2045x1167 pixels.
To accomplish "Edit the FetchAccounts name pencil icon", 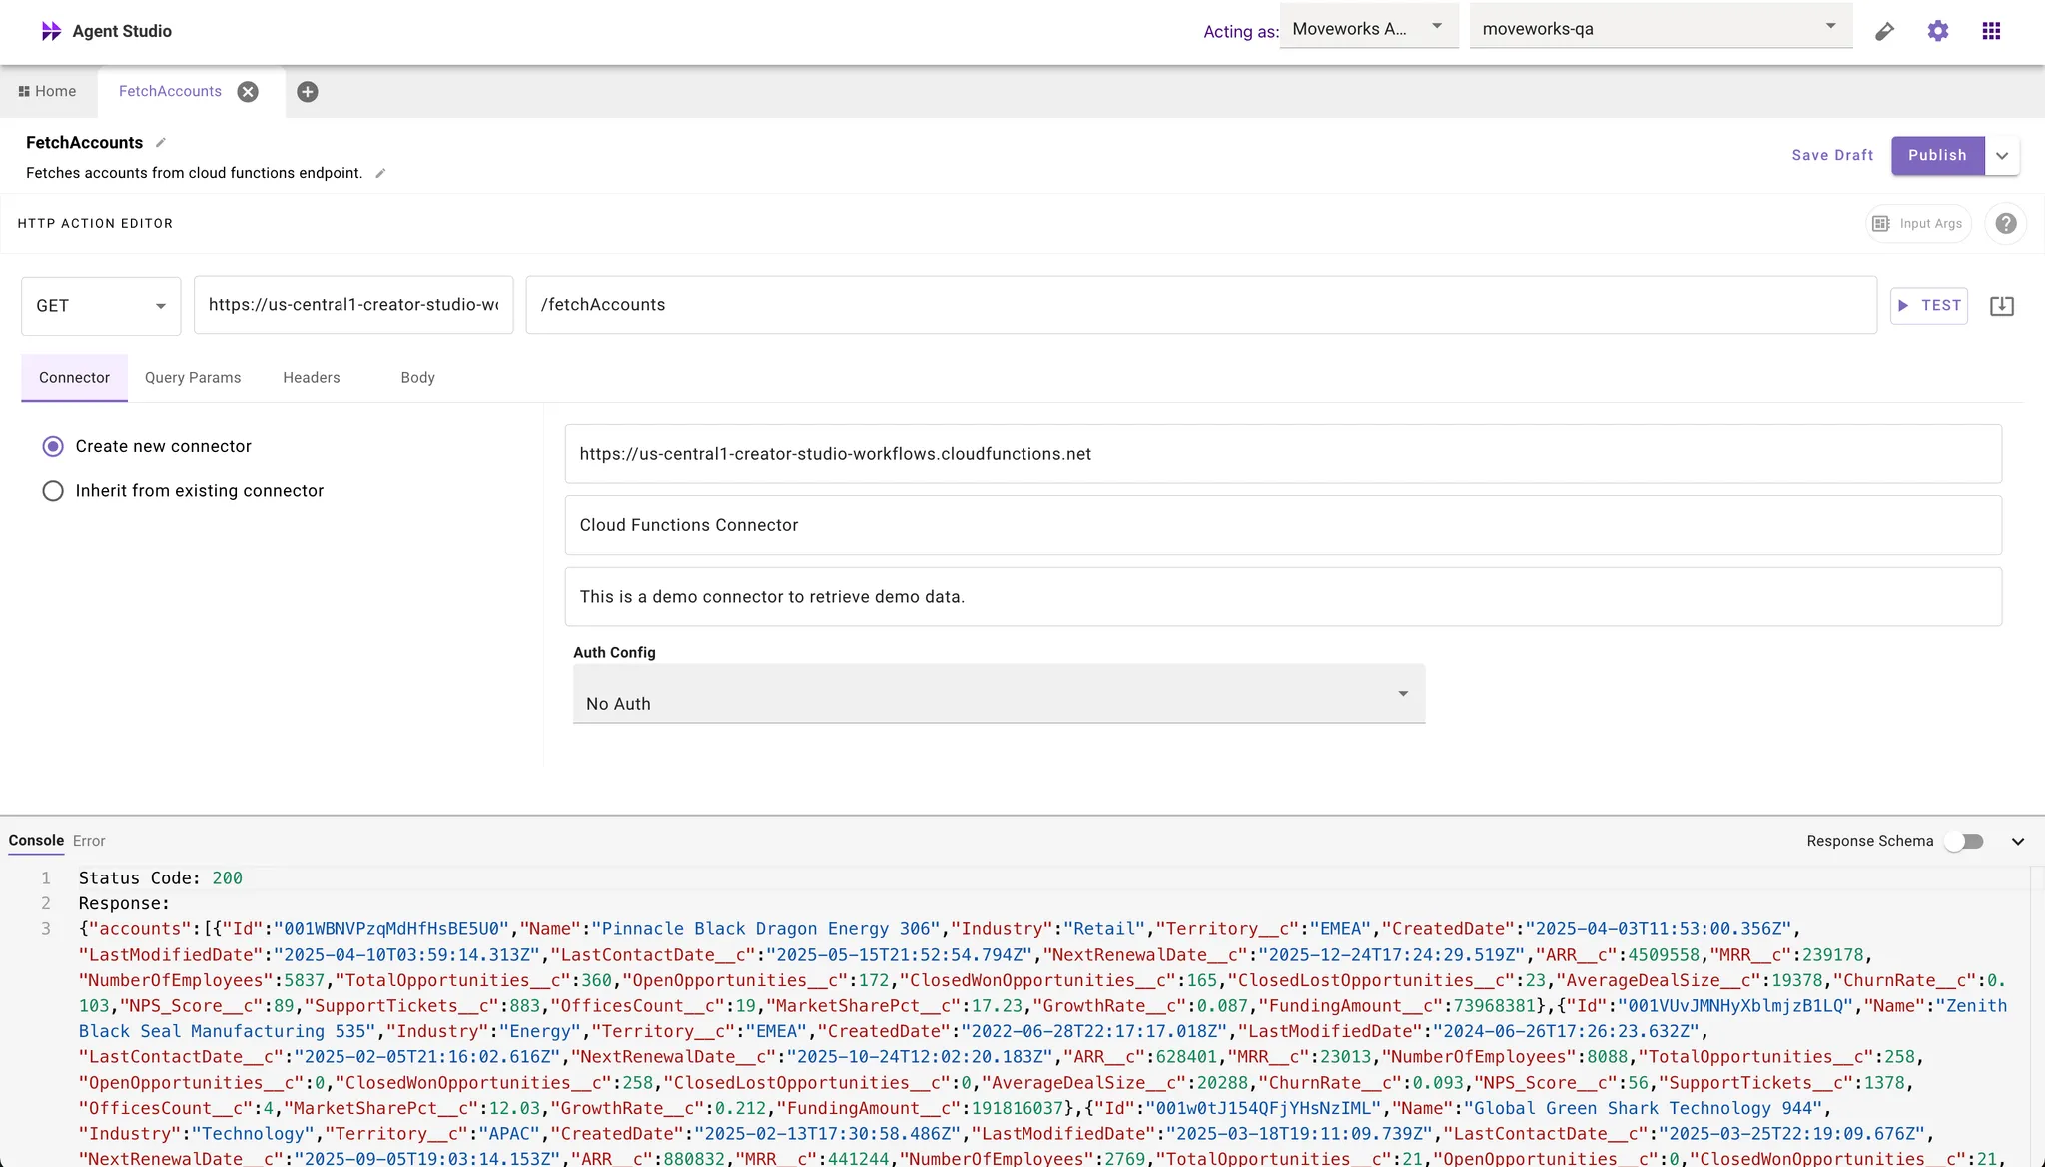I will click(x=161, y=143).
